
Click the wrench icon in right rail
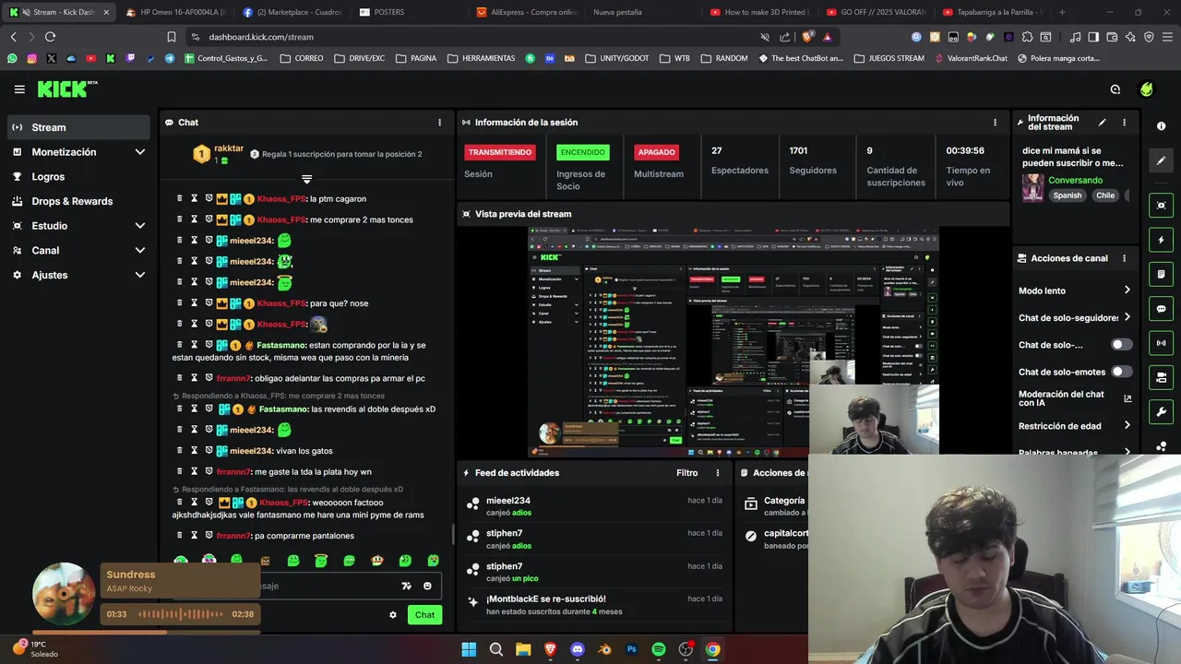(x=1162, y=411)
